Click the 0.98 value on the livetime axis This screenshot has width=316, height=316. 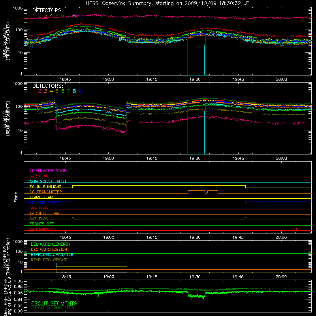coord(18,287)
